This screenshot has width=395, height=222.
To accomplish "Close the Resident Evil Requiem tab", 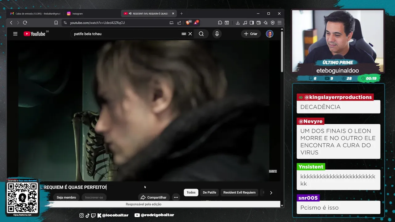I will (x=173, y=14).
